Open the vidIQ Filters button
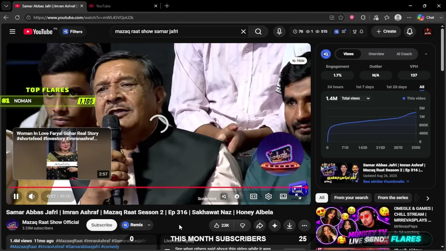The image size is (446, 251). click(x=72, y=31)
